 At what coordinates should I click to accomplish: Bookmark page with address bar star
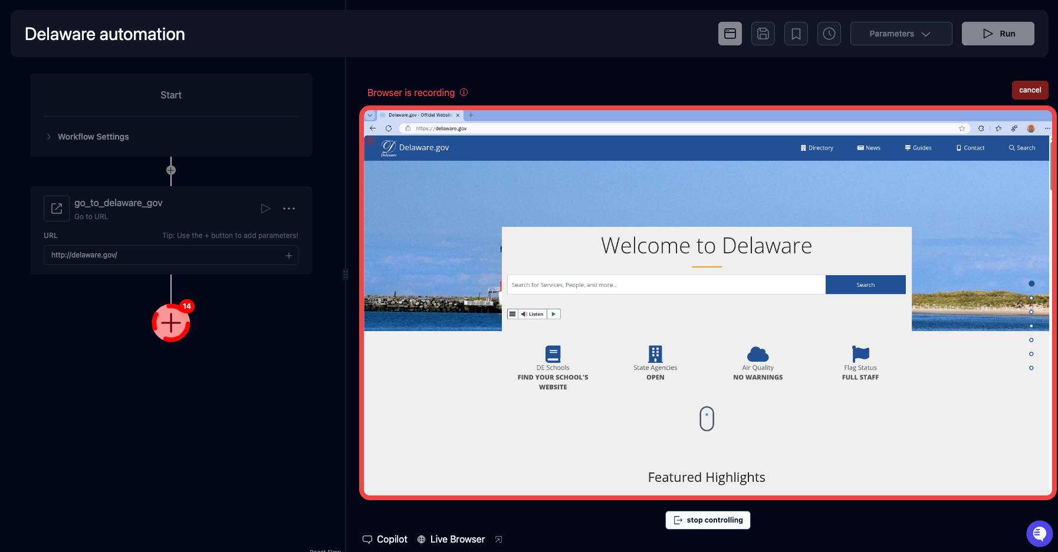[962, 128]
